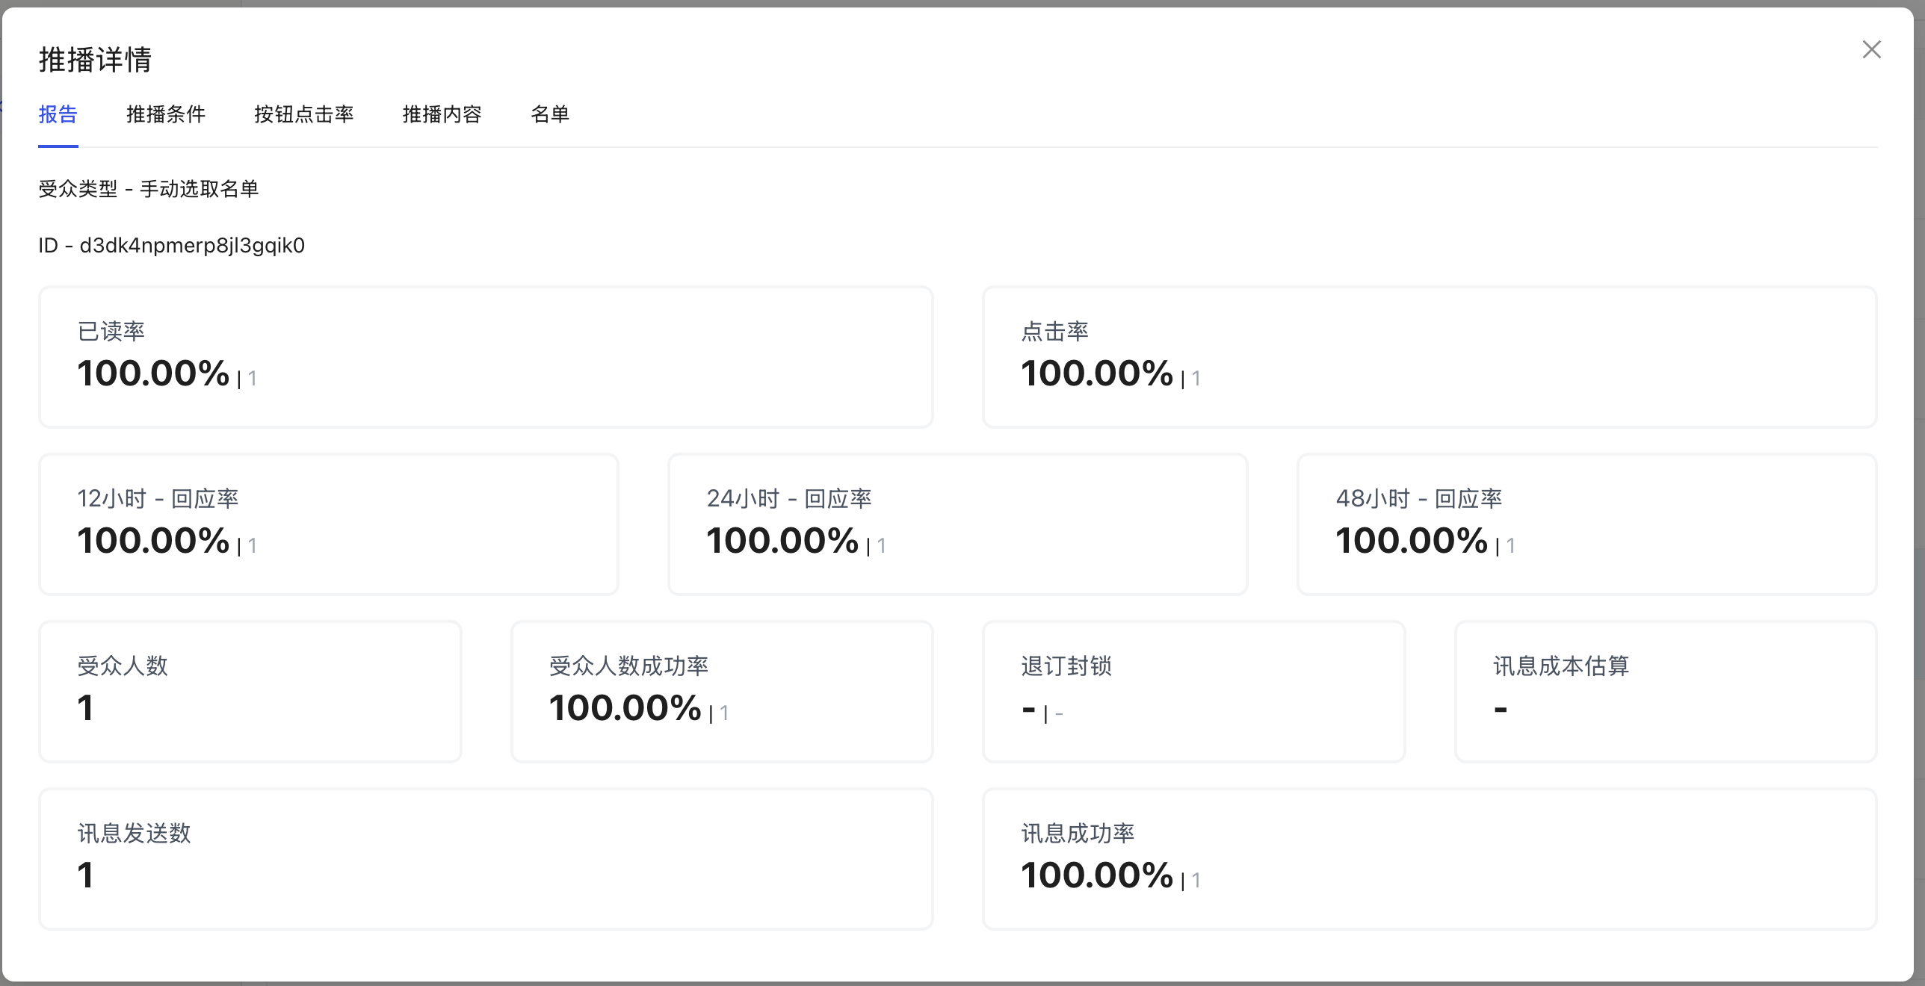Close the 推播详情 dialog
Image resolution: width=1925 pixels, height=986 pixels.
point(1871,49)
